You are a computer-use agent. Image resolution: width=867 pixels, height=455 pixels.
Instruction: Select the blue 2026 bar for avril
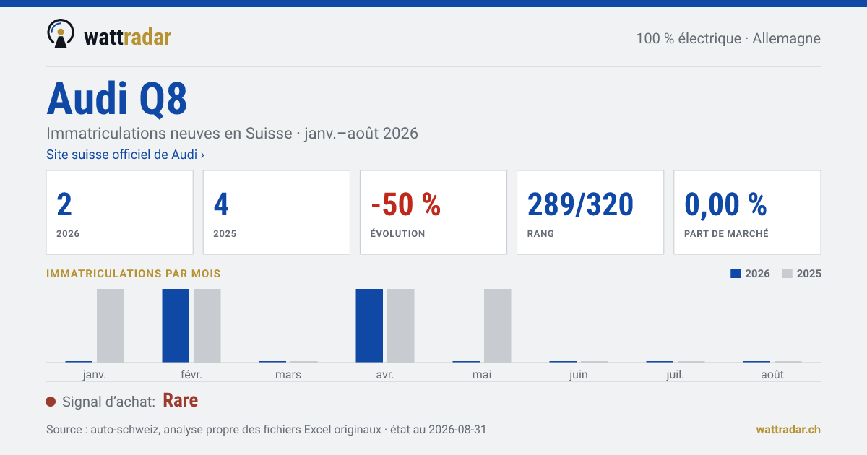pyautogui.click(x=369, y=325)
